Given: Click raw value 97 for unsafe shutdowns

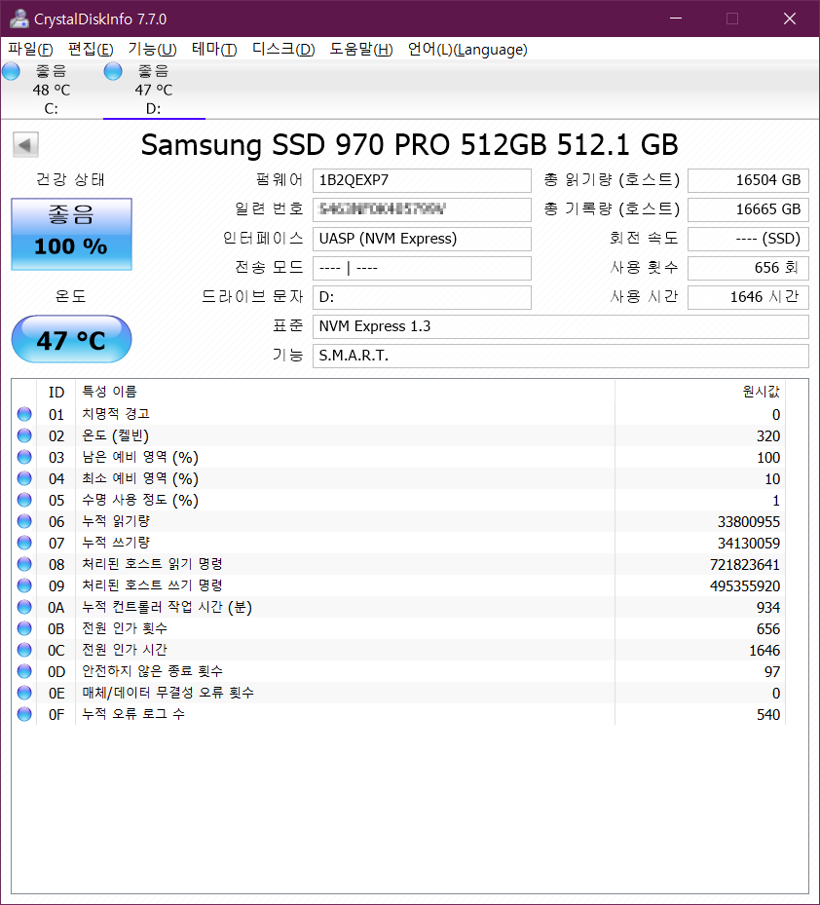Looking at the screenshot, I should [772, 671].
